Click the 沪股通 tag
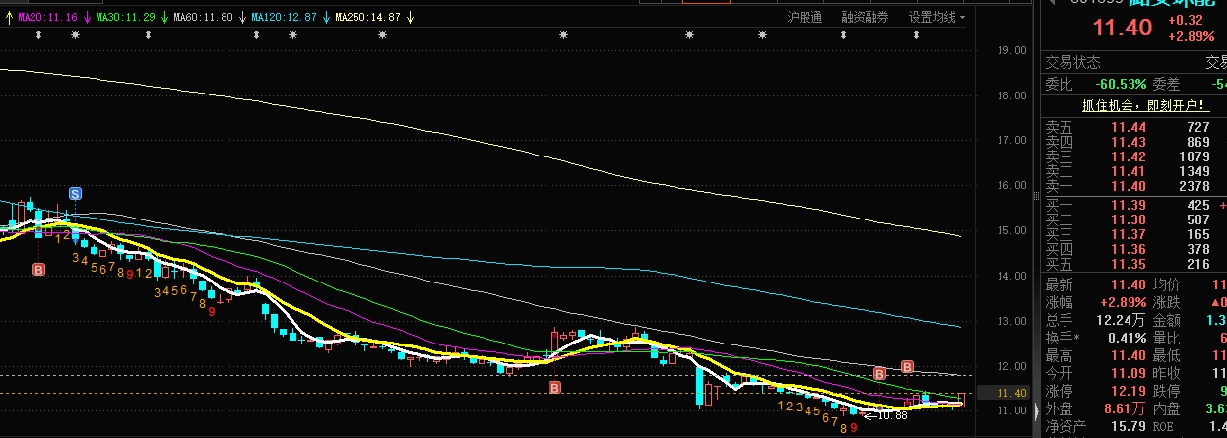 pyautogui.click(x=805, y=17)
